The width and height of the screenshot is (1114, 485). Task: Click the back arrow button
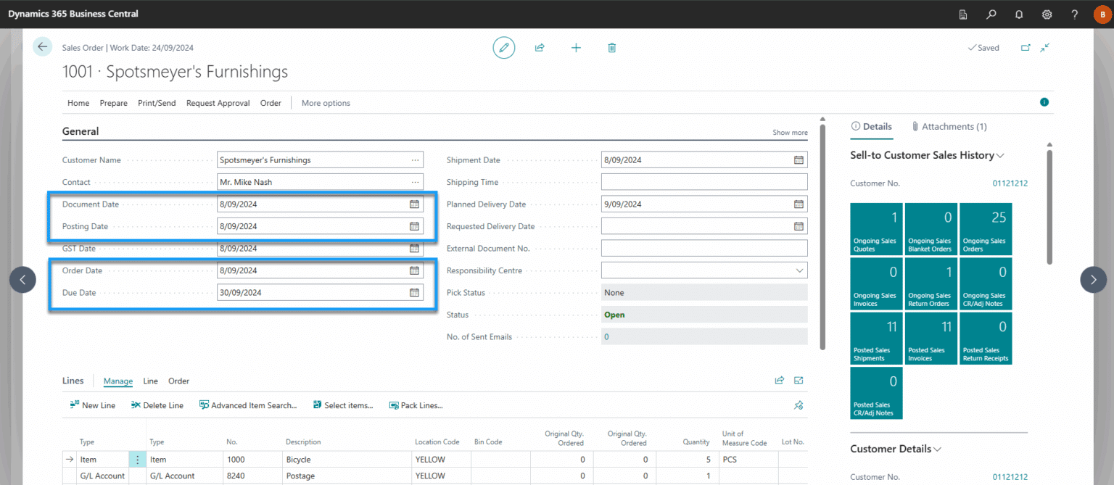click(42, 47)
